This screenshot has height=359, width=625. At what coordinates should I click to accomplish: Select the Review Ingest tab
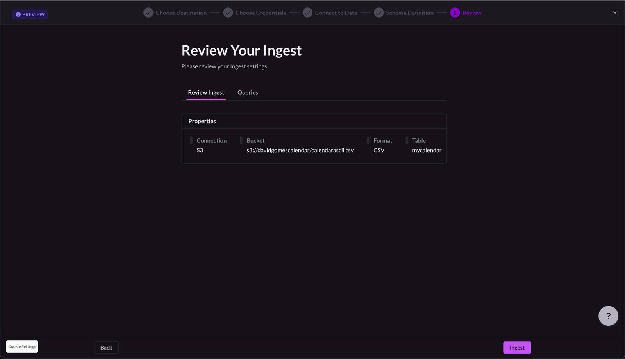click(x=206, y=92)
